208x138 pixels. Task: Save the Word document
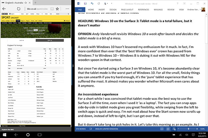[x=85, y=4]
